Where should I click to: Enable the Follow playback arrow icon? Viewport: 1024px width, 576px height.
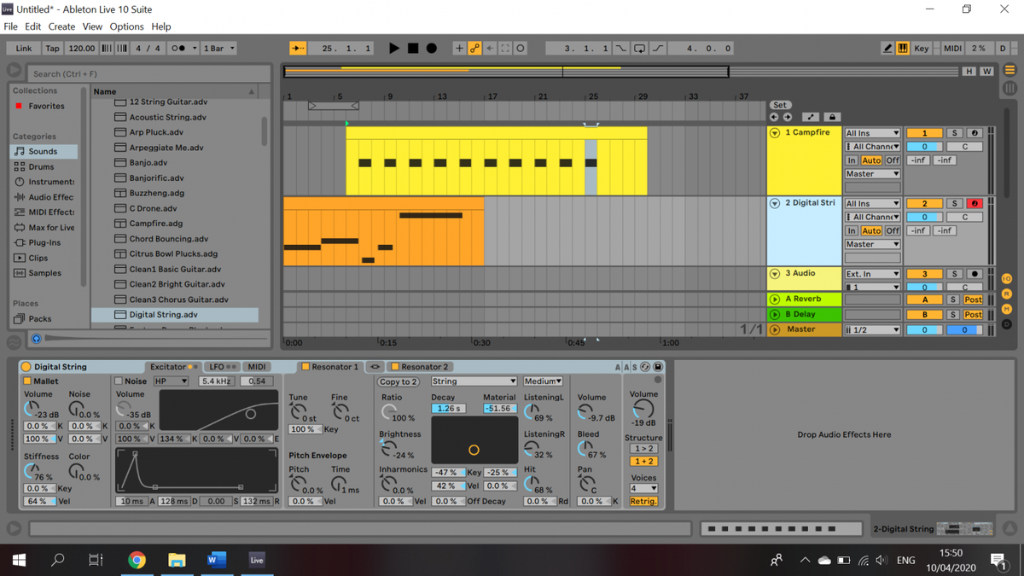tap(297, 48)
